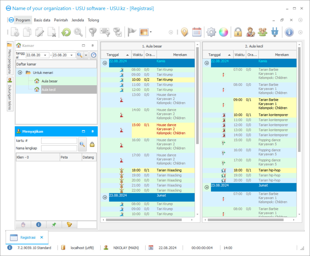Click the refresh green arrow toolbar icon

[x=66, y=32]
